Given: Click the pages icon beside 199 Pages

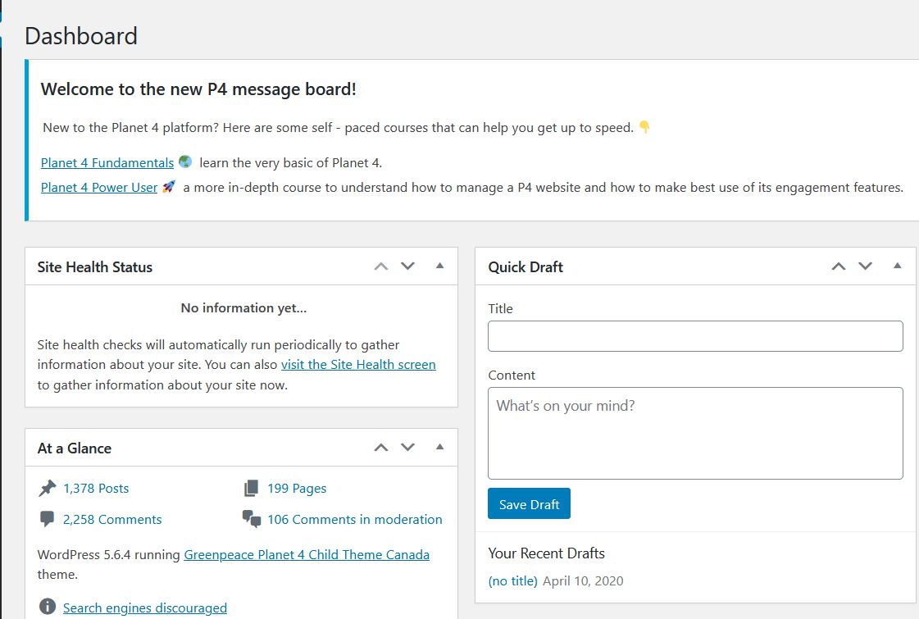Looking at the screenshot, I should 251,489.
